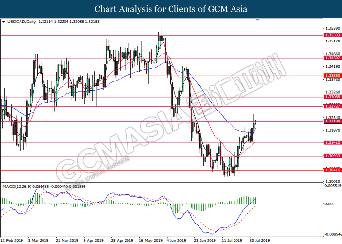The width and height of the screenshot is (342, 244).
Task: Click the date label 30 Jul 2019
Action: coord(260,240)
